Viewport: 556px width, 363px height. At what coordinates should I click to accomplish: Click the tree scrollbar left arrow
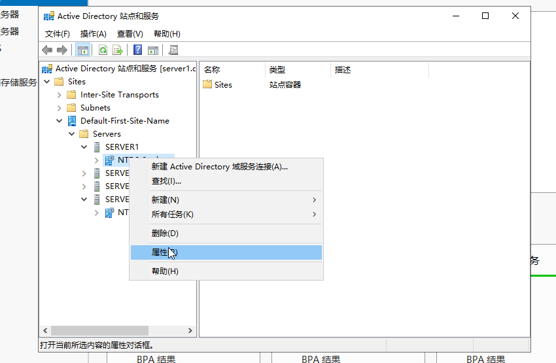click(45, 330)
